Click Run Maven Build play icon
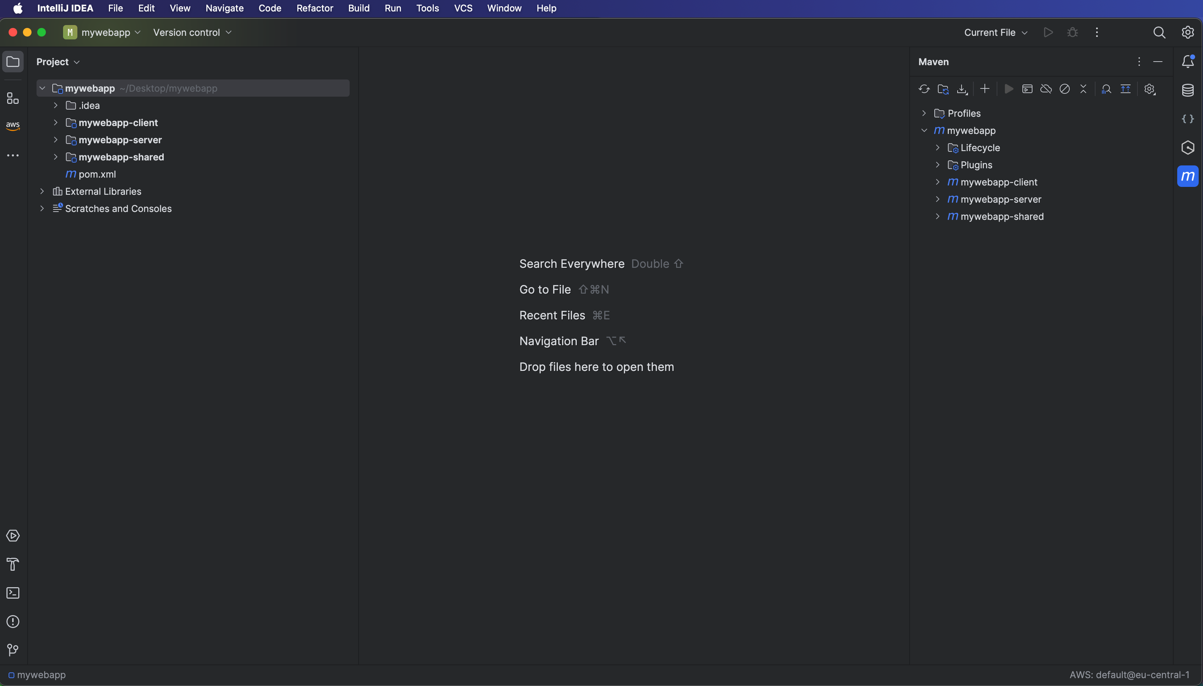1203x686 pixels. pyautogui.click(x=1009, y=89)
